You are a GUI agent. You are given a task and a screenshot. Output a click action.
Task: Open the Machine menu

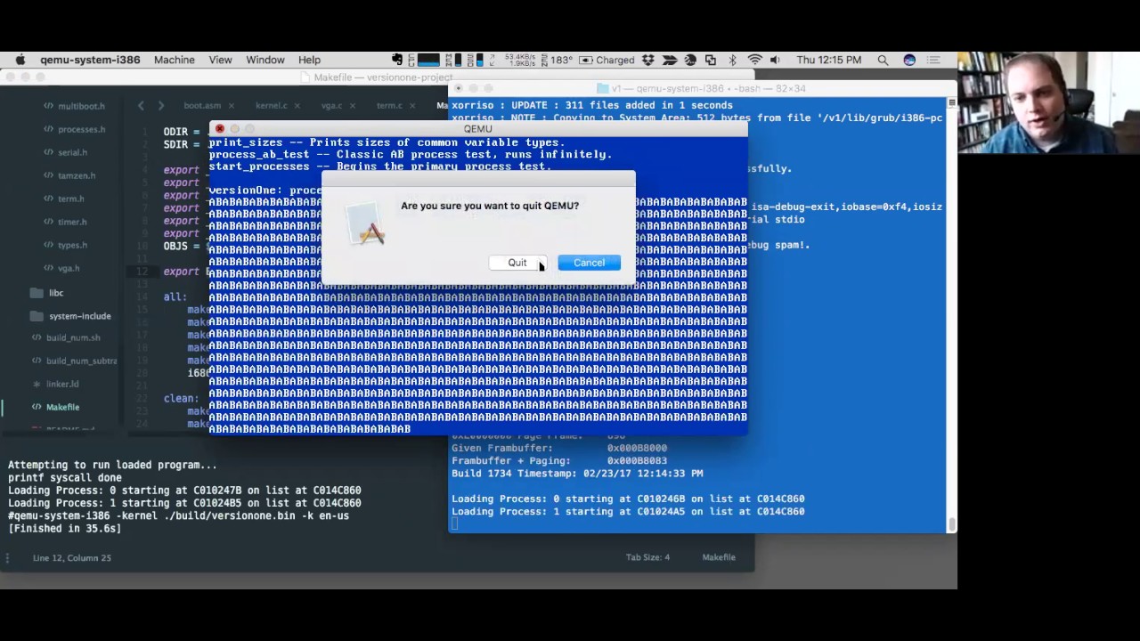tap(175, 60)
